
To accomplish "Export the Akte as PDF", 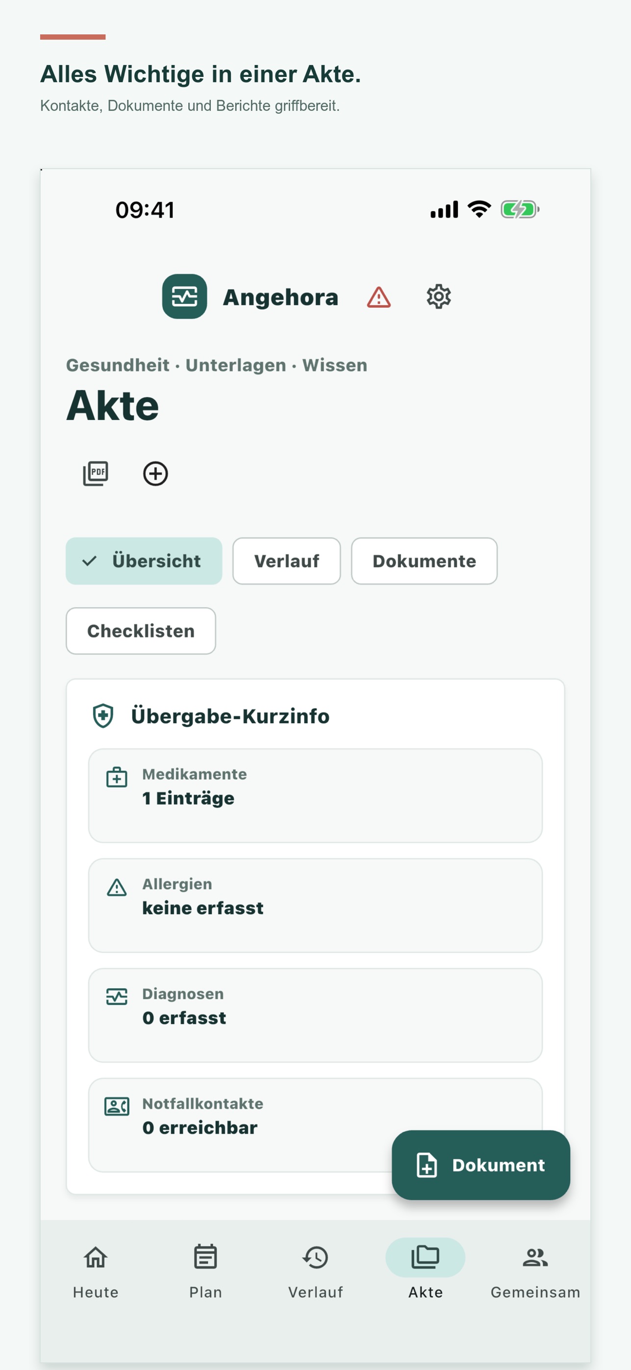I will click(x=96, y=473).
